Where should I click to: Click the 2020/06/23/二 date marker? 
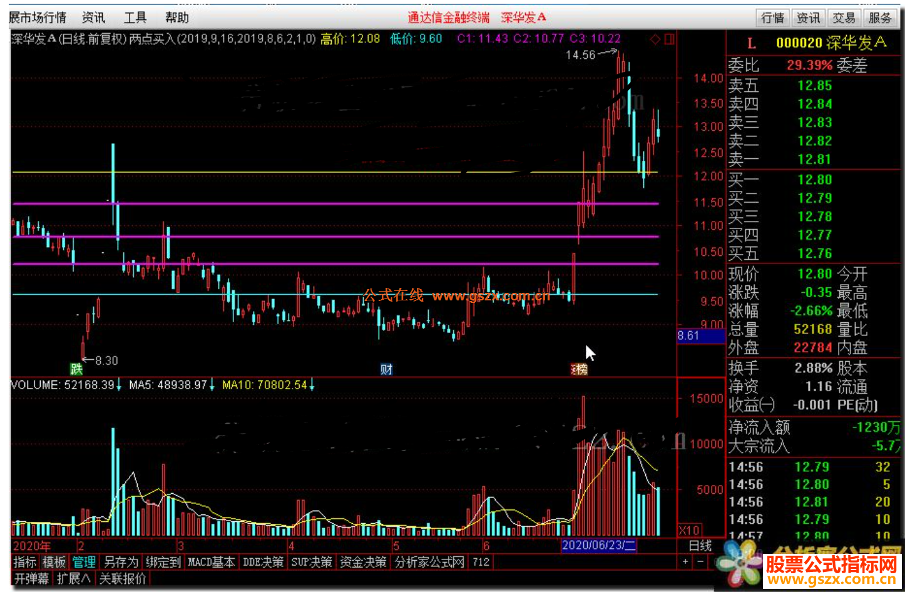coord(599,546)
